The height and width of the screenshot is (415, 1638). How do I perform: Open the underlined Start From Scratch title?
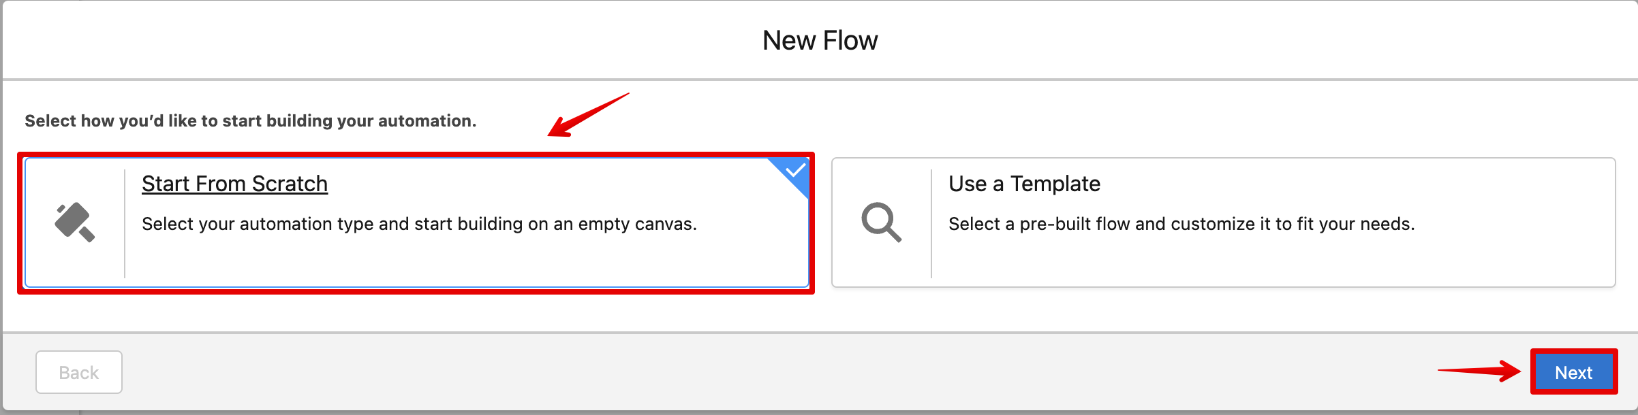[235, 184]
